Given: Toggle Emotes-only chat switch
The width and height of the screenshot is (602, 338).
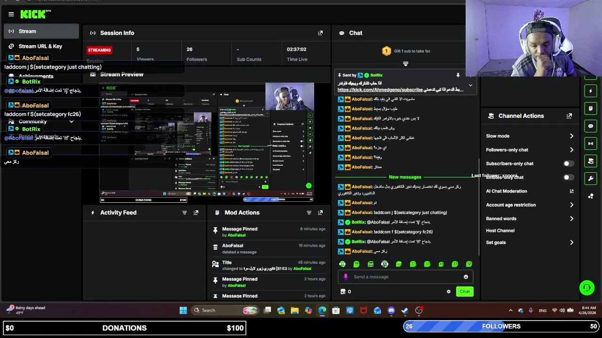Looking at the screenshot, I should coord(568,177).
